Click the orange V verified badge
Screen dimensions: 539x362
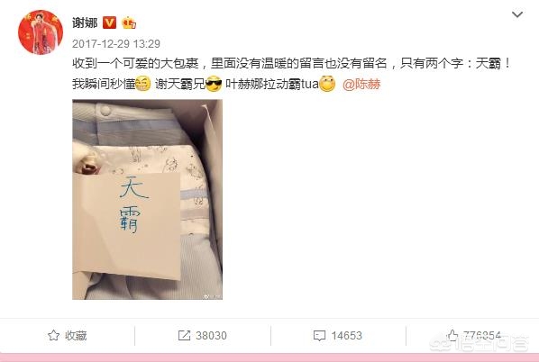(109, 23)
